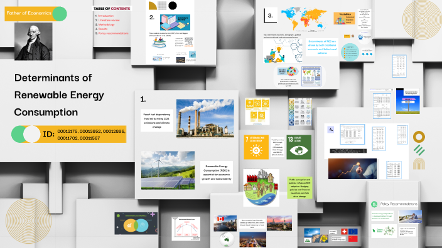442x248 pixels.
Task: Click the signpost blue sky image
Action: tap(407, 101)
